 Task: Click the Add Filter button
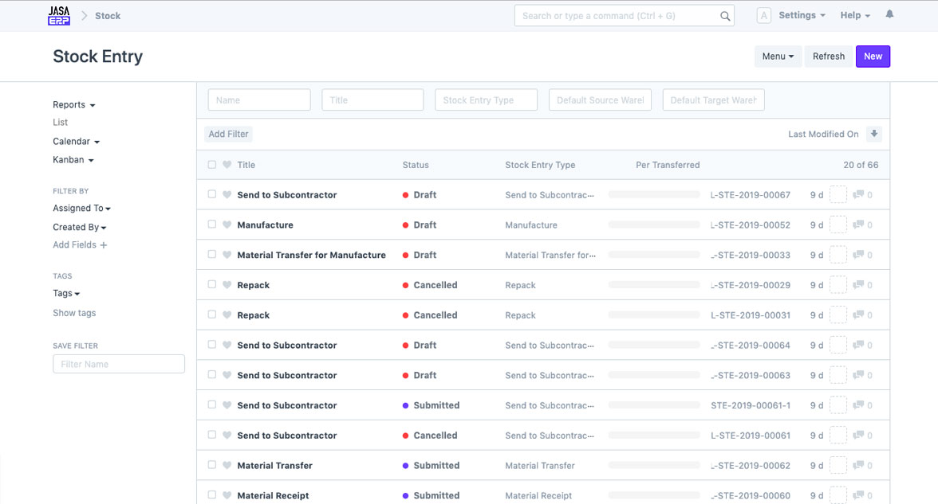pos(229,134)
